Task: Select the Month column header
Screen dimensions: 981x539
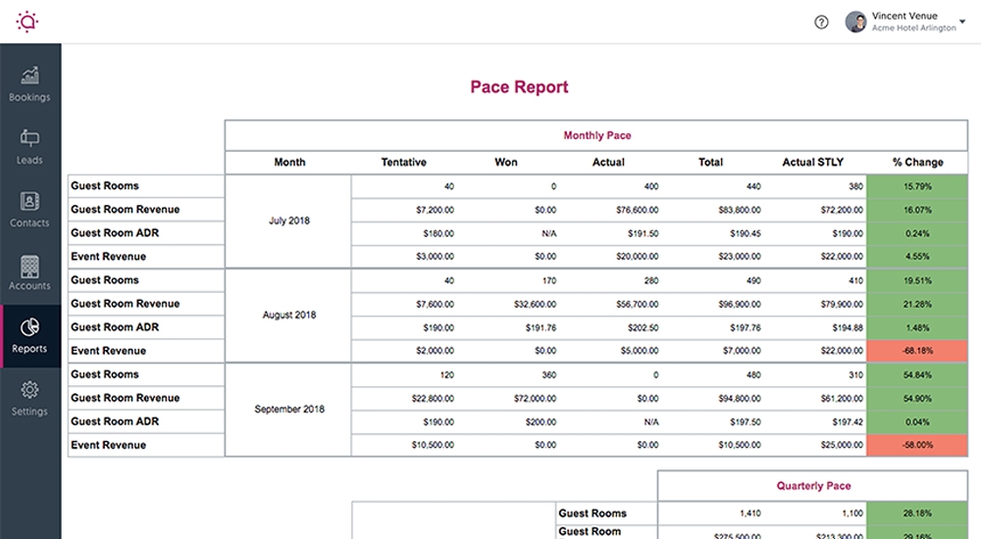Action: click(x=289, y=163)
